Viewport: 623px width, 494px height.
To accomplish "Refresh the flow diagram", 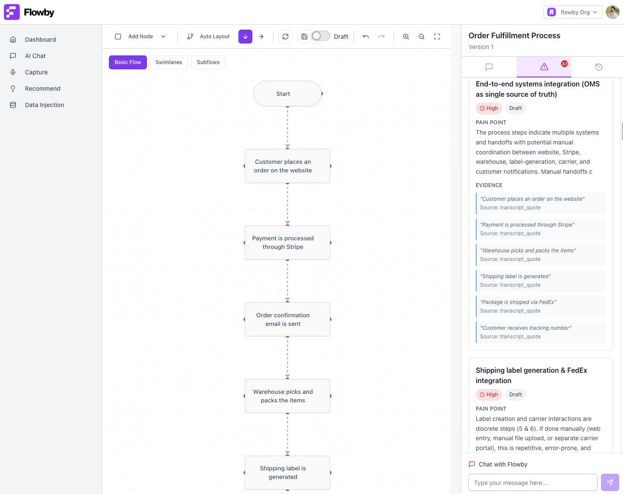I will point(285,37).
